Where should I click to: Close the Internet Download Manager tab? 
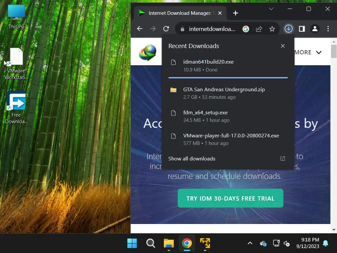point(220,13)
